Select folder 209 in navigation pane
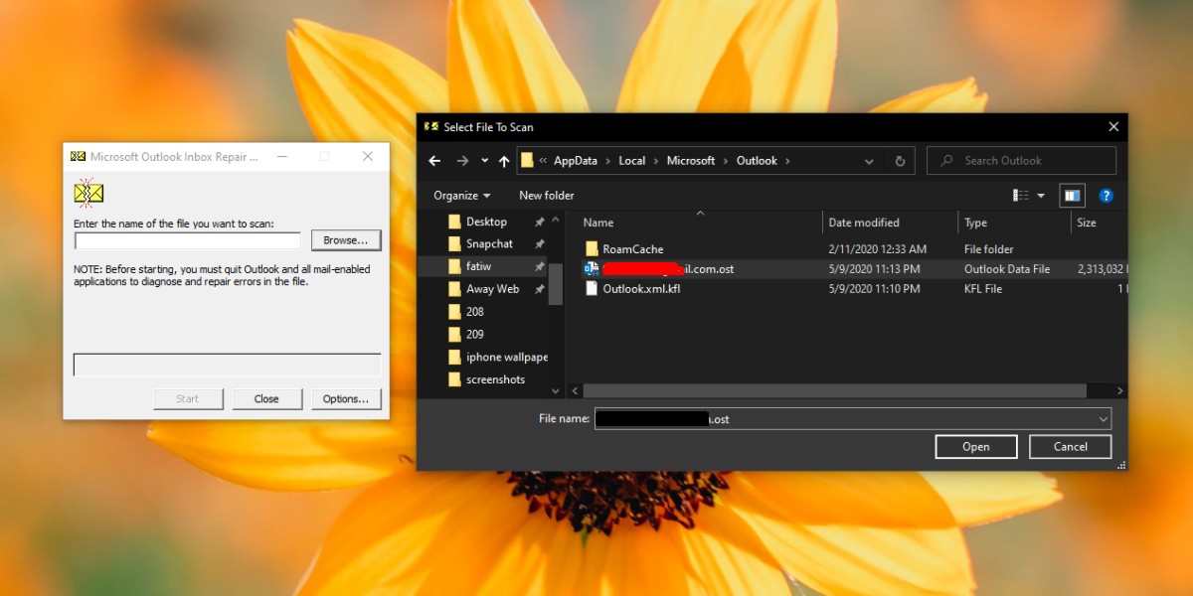 tap(474, 334)
